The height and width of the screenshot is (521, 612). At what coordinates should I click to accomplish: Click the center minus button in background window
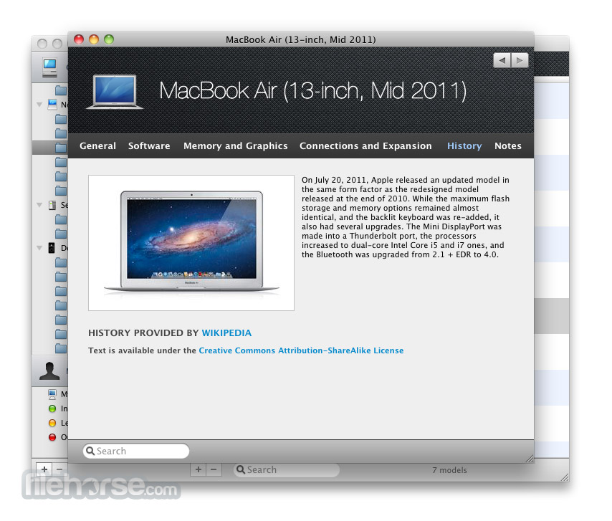pos(214,469)
